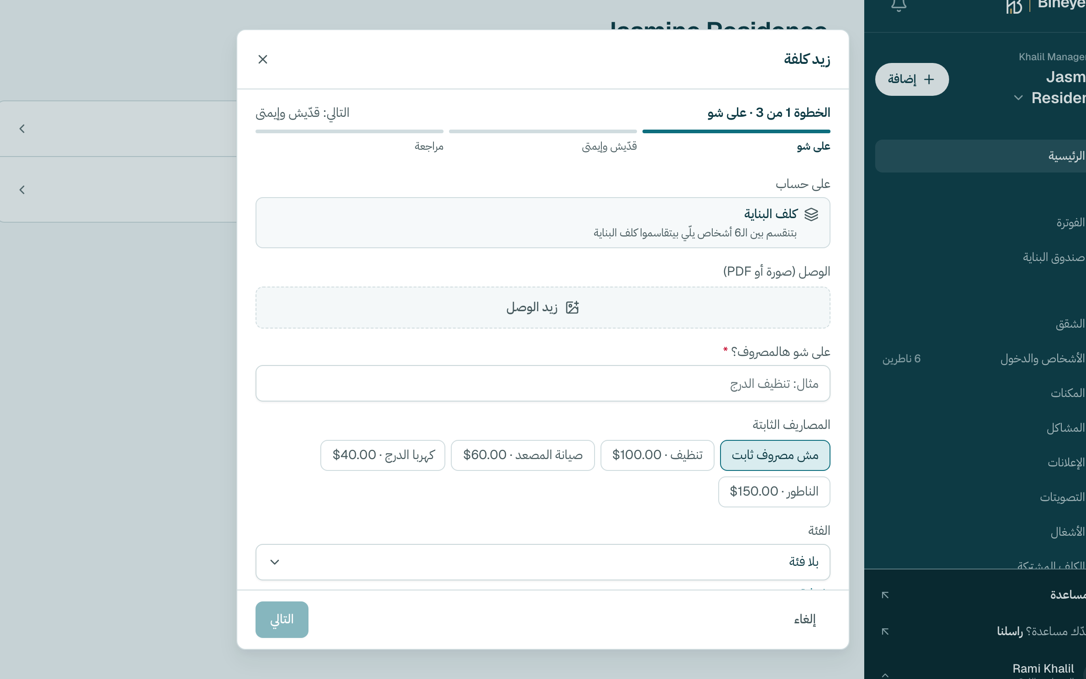Viewport: 1086px width, 679px height.
Task: Click the على شو step label
Action: [x=813, y=146]
